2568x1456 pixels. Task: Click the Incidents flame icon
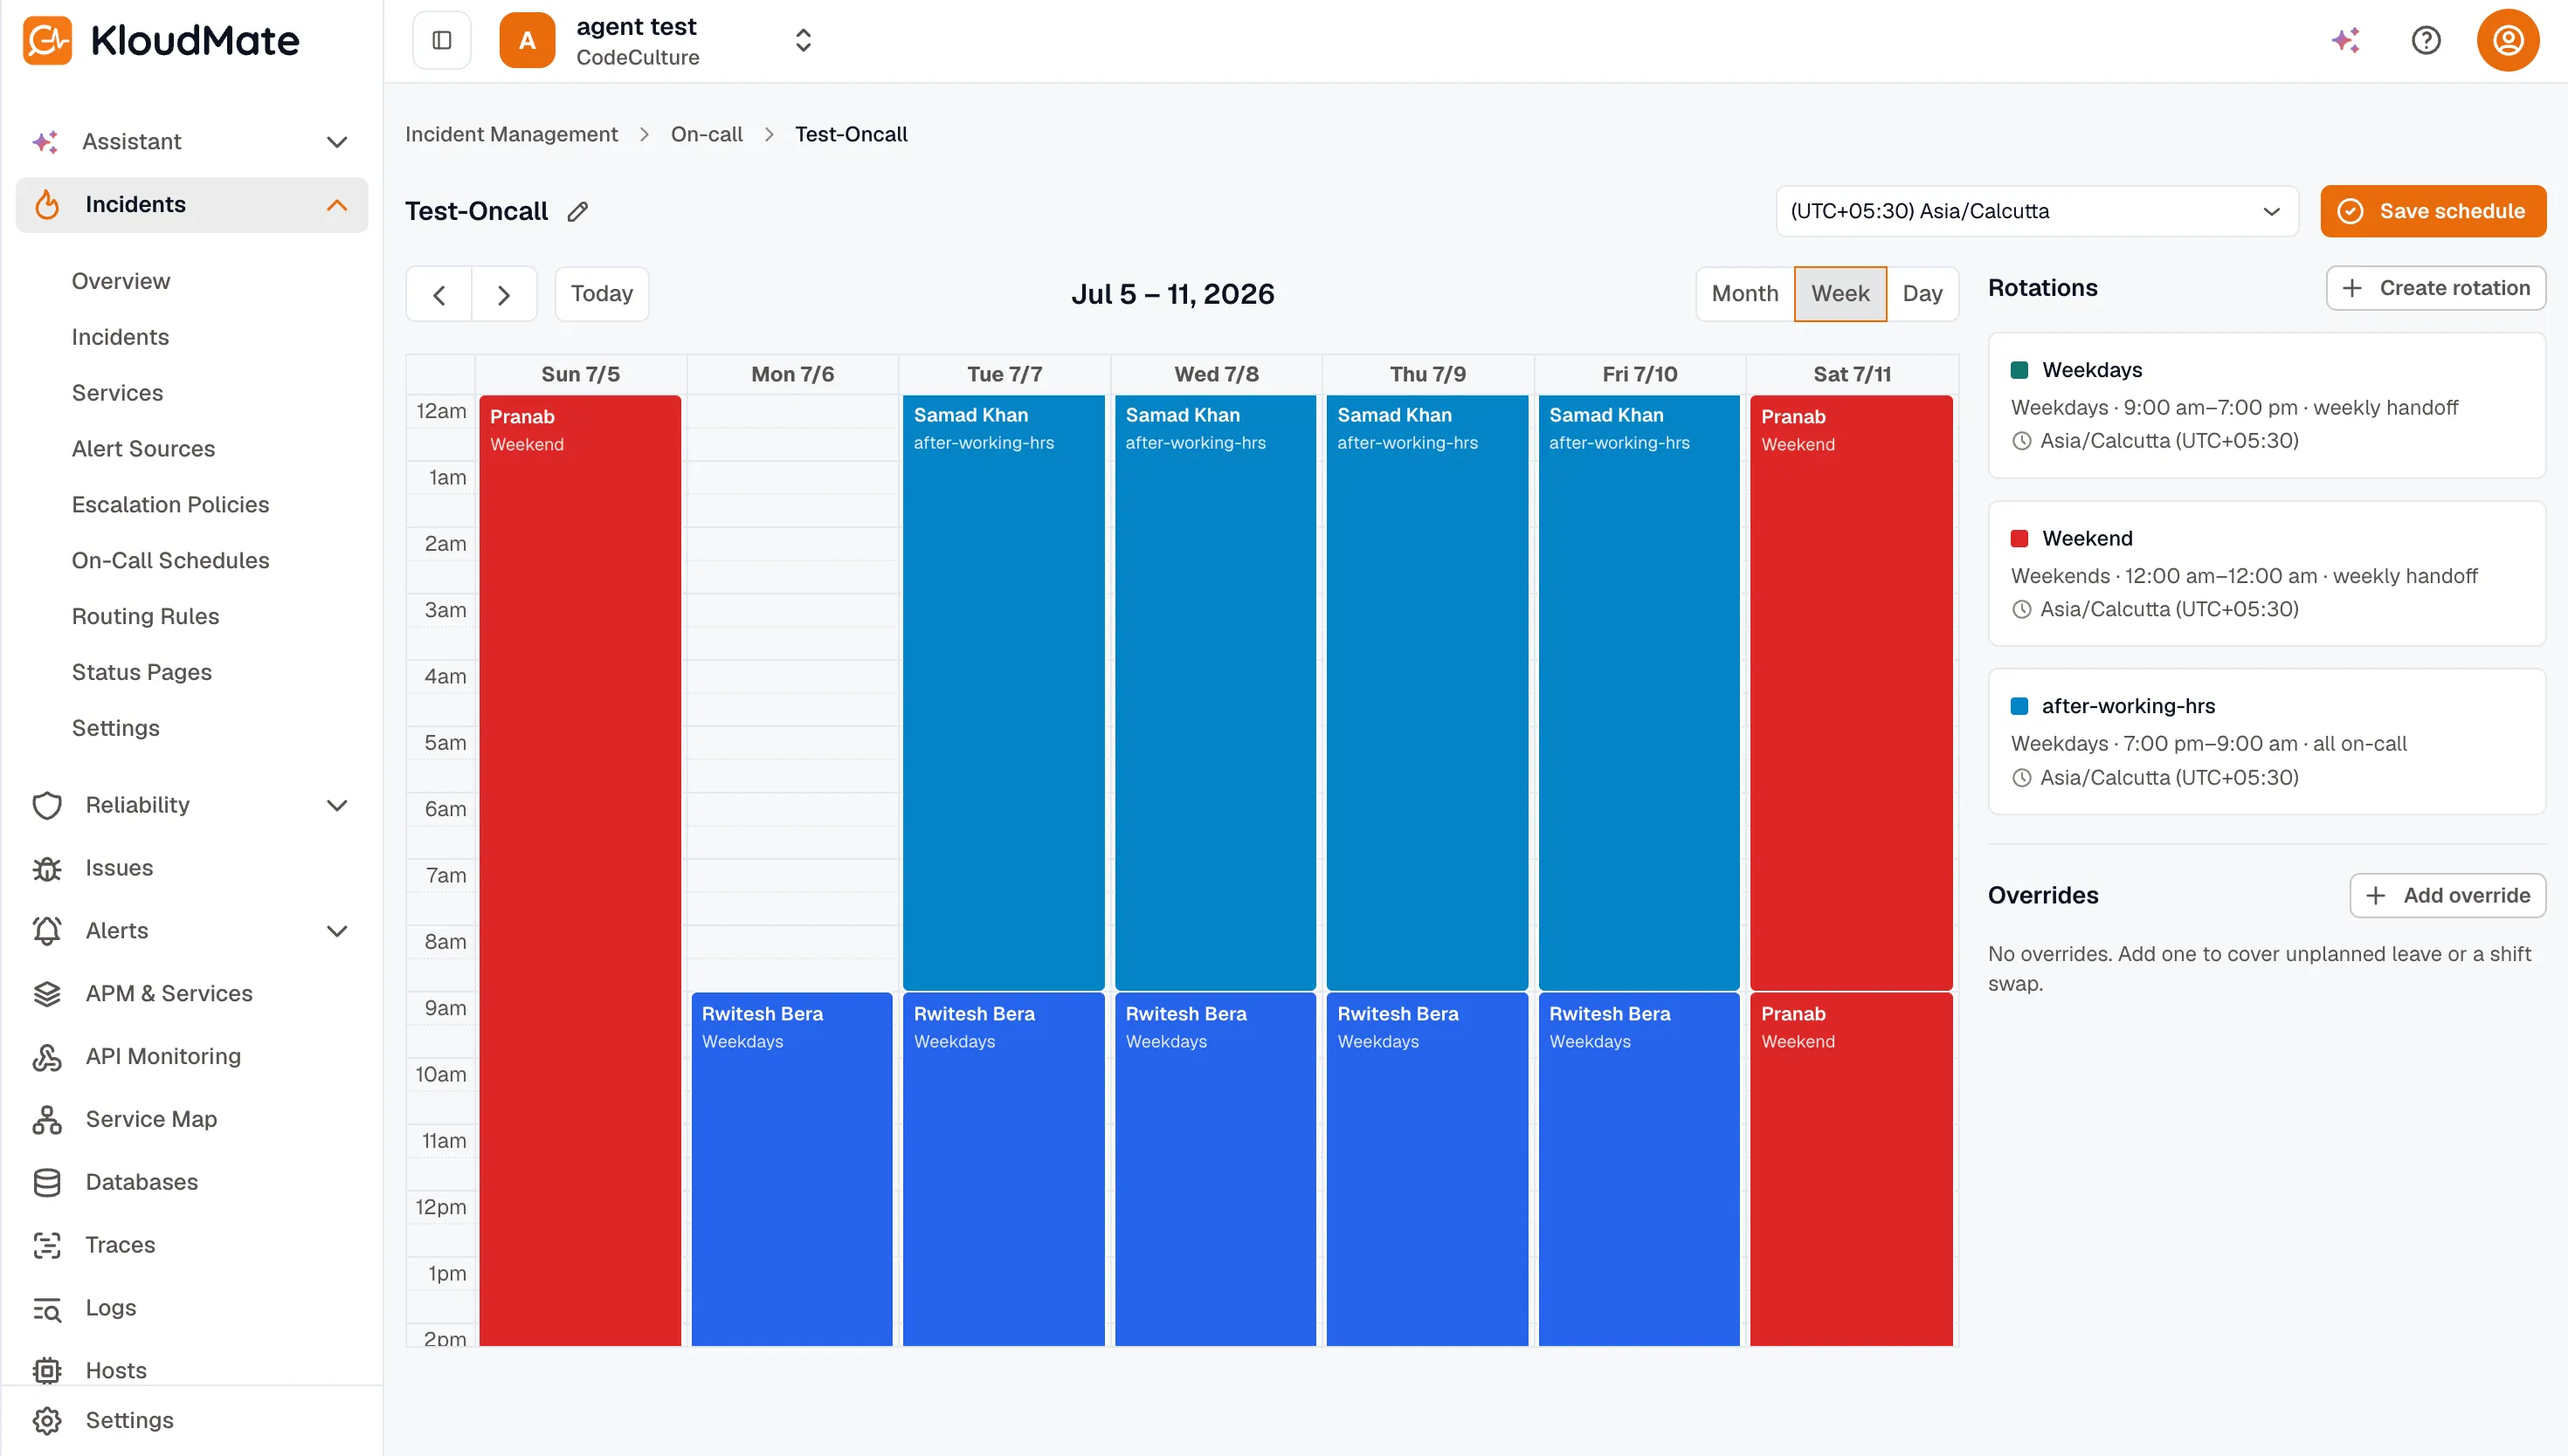pyautogui.click(x=47, y=204)
